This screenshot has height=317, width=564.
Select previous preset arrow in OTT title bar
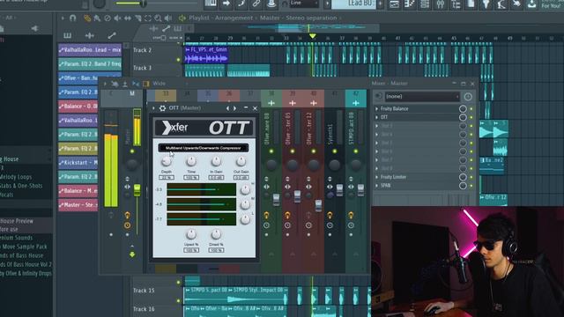click(227, 108)
